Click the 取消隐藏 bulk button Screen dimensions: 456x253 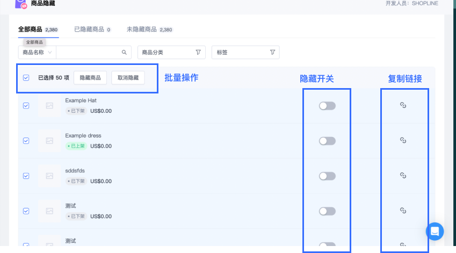[128, 78]
